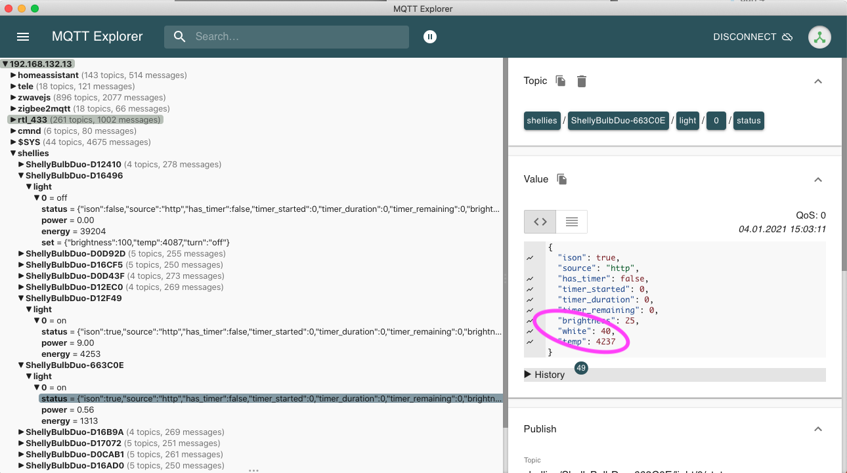Click into the Search field
The width and height of the screenshot is (847, 473).
(295, 37)
